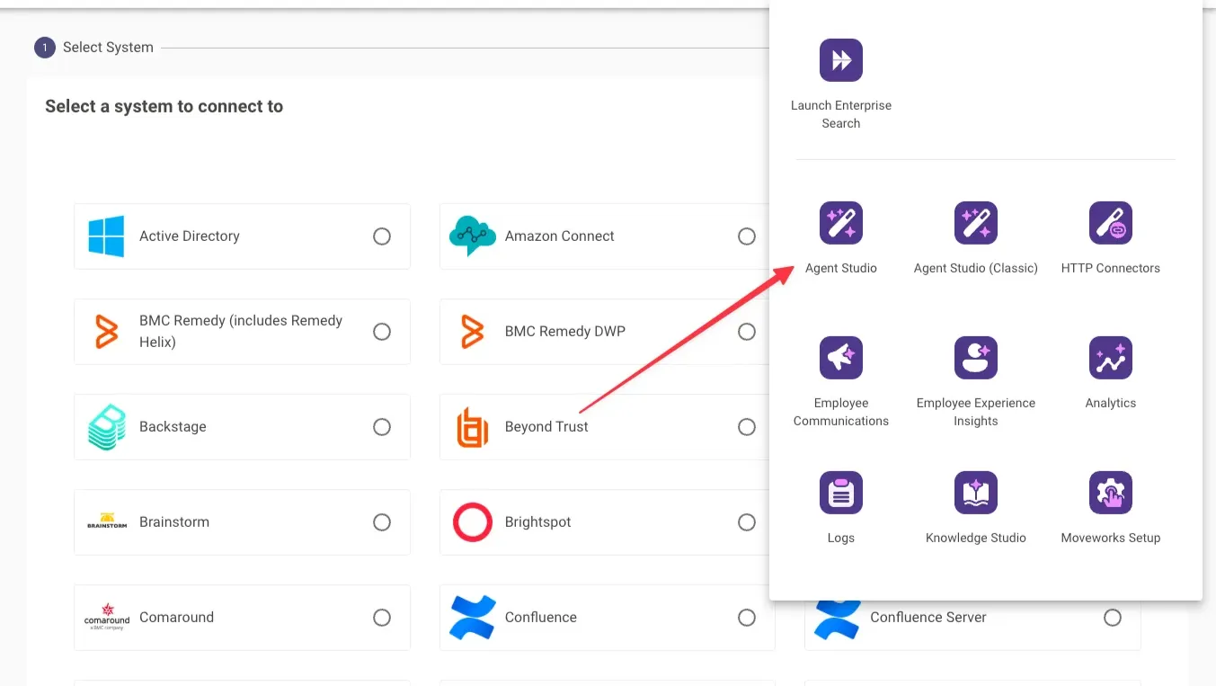
Task: Click the Beyond Trust orange logo
Action: 472,427
